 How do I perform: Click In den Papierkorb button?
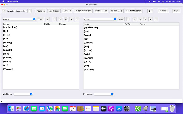[83, 11]
